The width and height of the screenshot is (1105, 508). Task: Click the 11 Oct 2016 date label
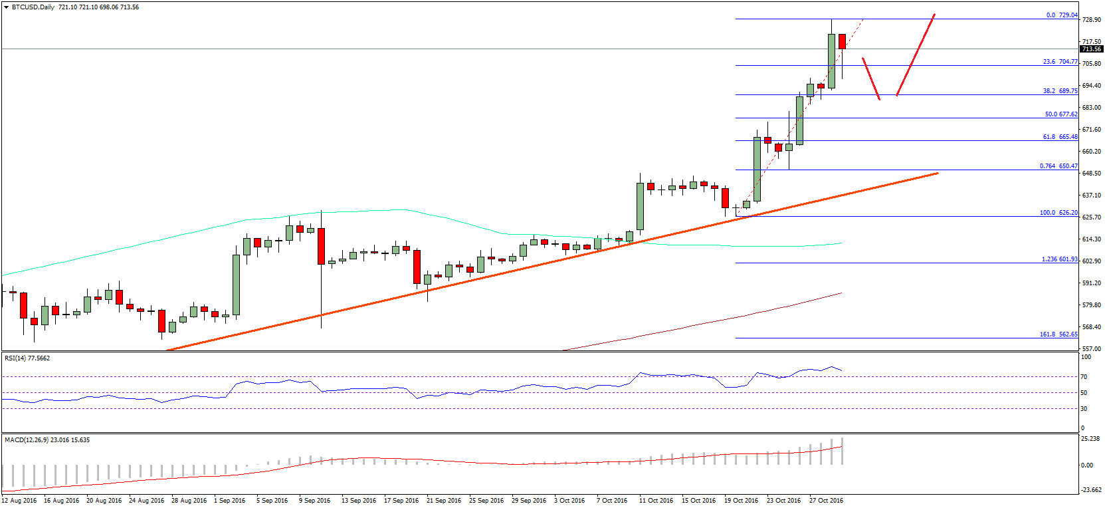[x=656, y=501]
